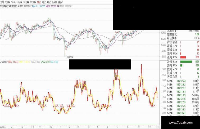Image resolution: width=200 pixels, height=129 pixels.
Task: Select the 15分钟 period tab
Action: [19, 2]
